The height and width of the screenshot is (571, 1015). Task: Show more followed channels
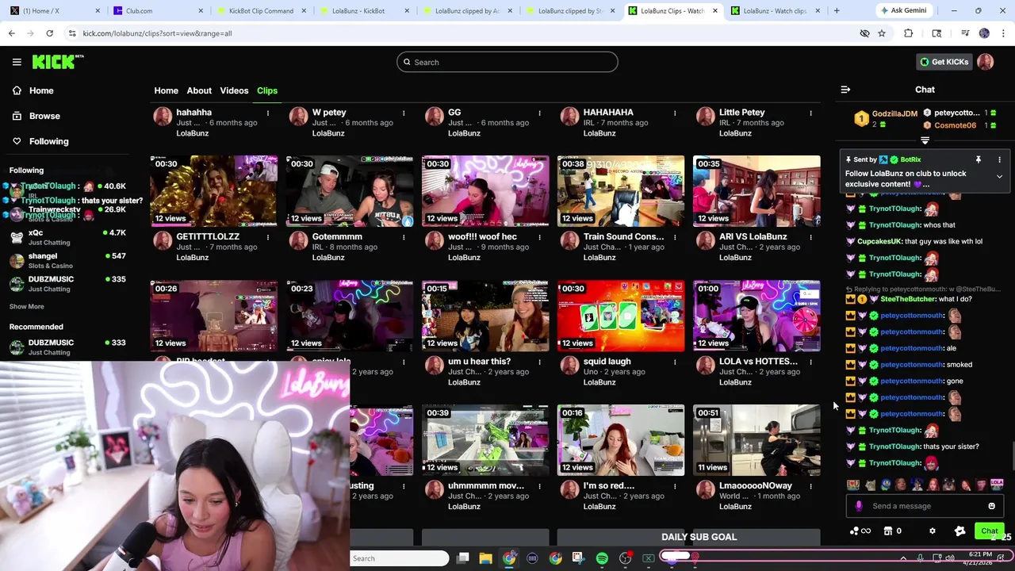click(26, 306)
